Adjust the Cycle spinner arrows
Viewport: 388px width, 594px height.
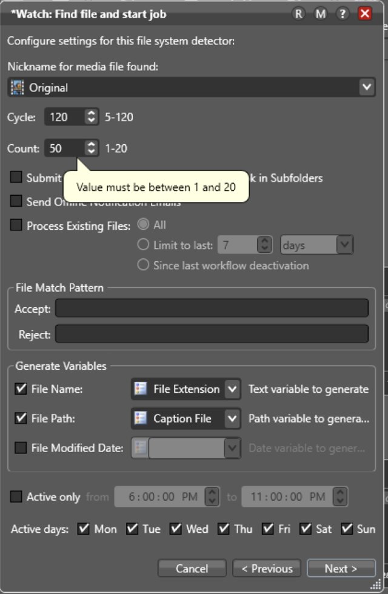coord(91,116)
